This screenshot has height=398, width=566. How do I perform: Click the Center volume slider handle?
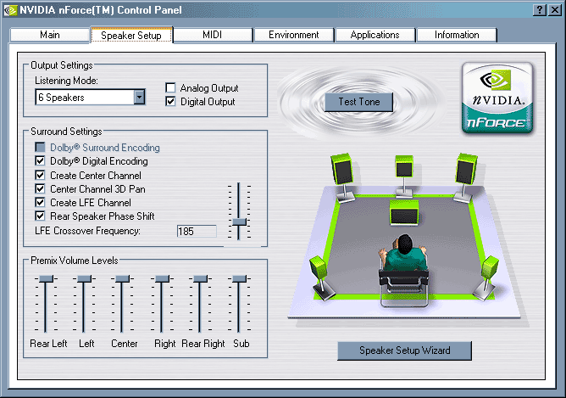pyautogui.click(x=122, y=278)
